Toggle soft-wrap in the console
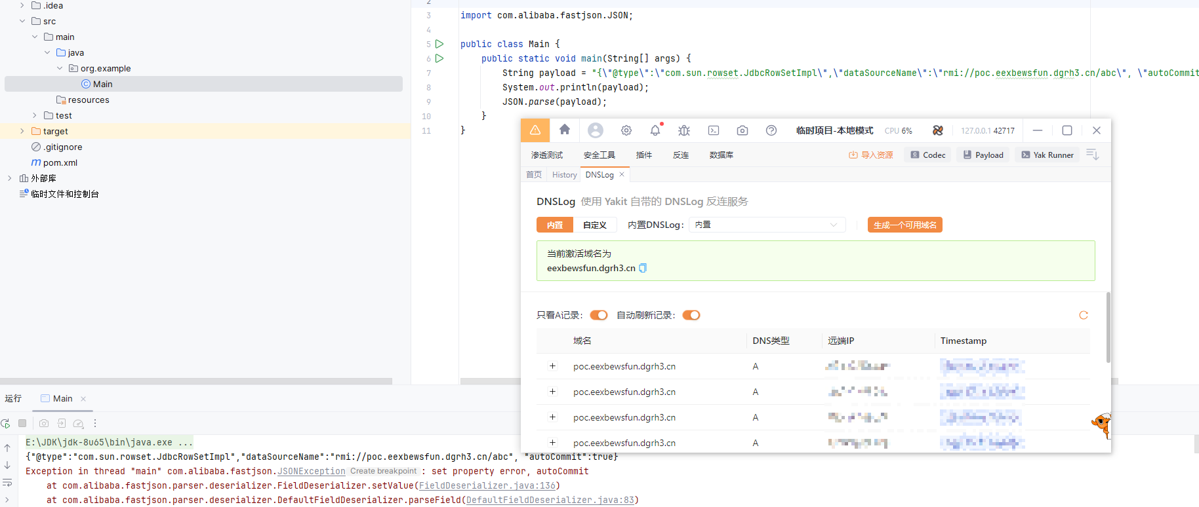The image size is (1199, 507). [7, 483]
